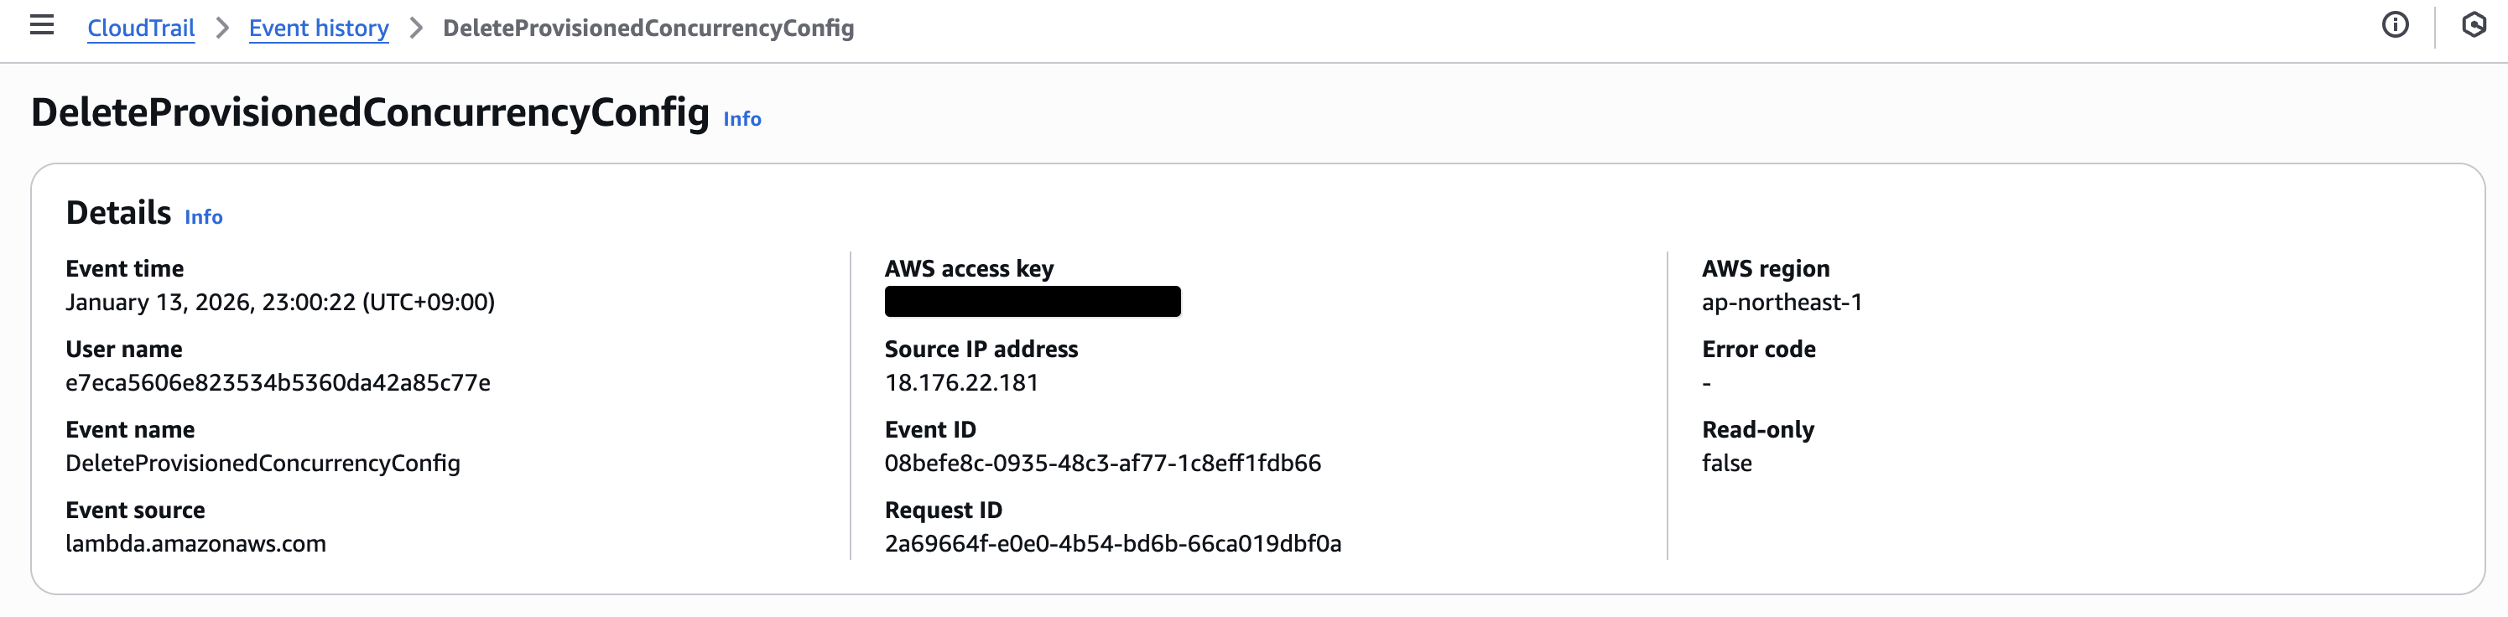Click DeleteProvisionedConcurrencyConfig breadcrumb text
The height and width of the screenshot is (617, 2508).
pyautogui.click(x=648, y=29)
